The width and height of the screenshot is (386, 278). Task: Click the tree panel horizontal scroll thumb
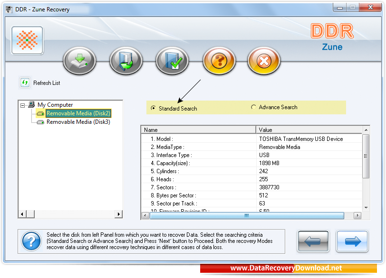coord(30,214)
